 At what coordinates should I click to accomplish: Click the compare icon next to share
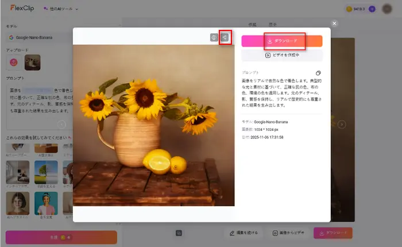click(214, 37)
